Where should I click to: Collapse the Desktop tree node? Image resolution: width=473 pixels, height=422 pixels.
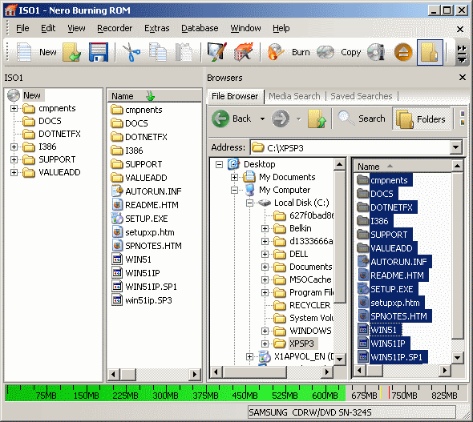(x=220, y=164)
